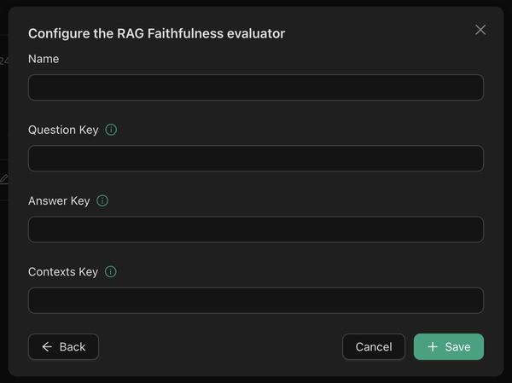Click the Name field label
512x383 pixels.
(x=44, y=59)
